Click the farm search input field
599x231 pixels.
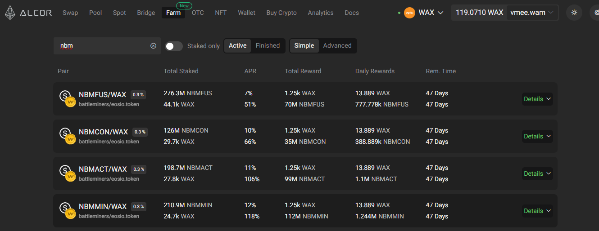(x=107, y=46)
